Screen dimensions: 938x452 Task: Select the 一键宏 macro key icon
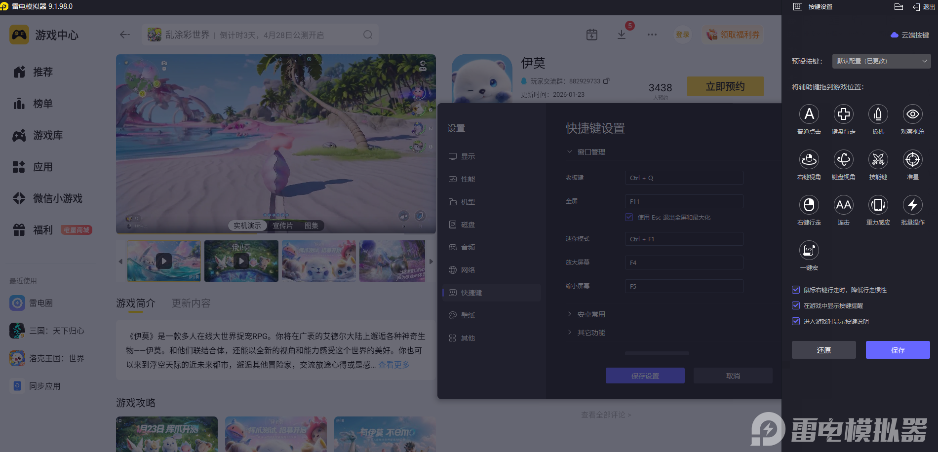(809, 250)
